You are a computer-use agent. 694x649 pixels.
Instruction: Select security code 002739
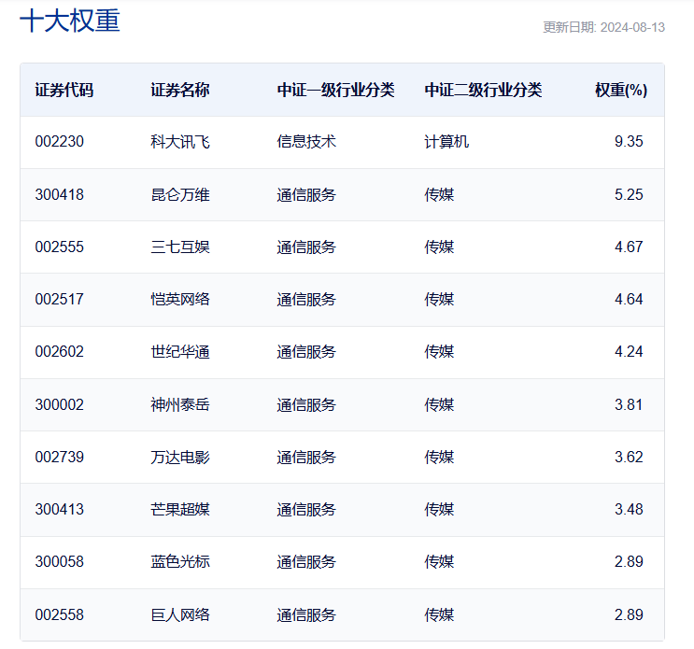point(59,457)
